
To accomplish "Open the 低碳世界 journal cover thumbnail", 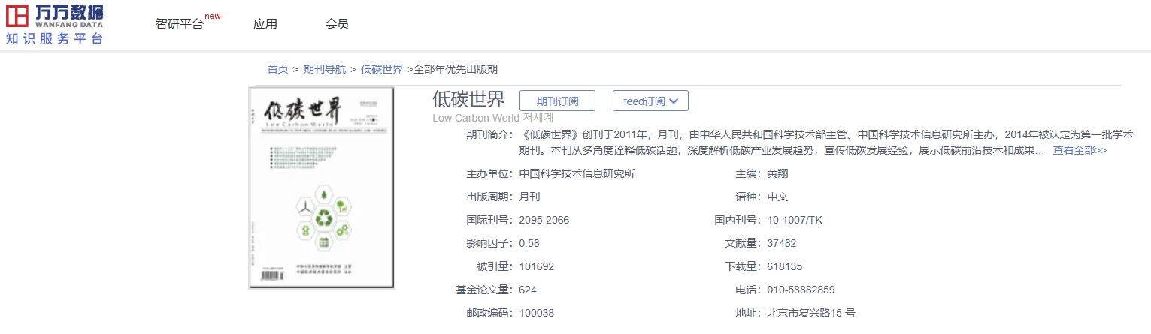I will coord(323,187).
